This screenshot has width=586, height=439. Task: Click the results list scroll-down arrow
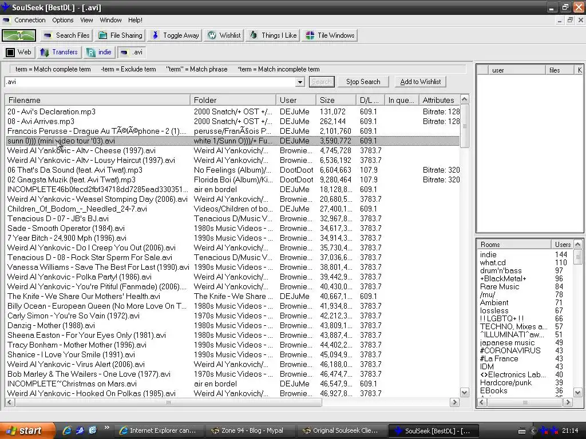pyautogui.click(x=464, y=392)
